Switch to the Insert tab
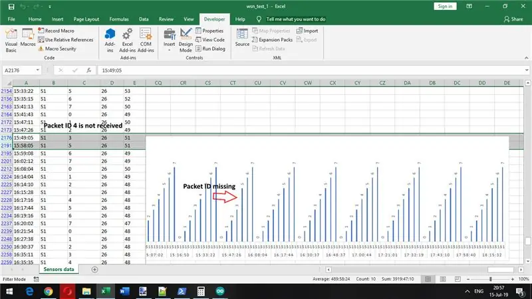This screenshot has height=299, width=532. pos(57,19)
